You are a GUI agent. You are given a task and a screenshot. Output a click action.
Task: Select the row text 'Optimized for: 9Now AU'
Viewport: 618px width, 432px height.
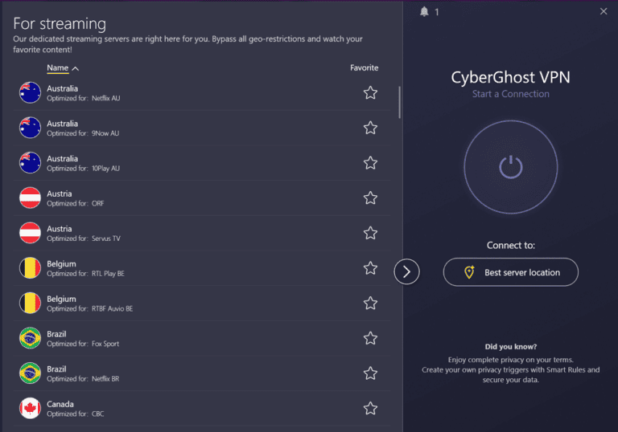coord(83,133)
